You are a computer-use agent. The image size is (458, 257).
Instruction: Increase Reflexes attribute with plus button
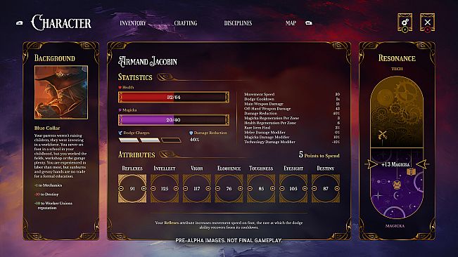pyautogui.click(x=144, y=188)
